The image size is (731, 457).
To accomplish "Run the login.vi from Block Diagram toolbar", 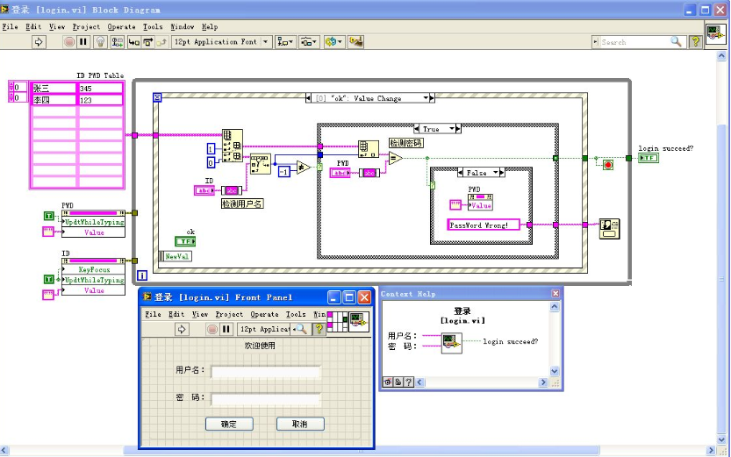I will [39, 42].
